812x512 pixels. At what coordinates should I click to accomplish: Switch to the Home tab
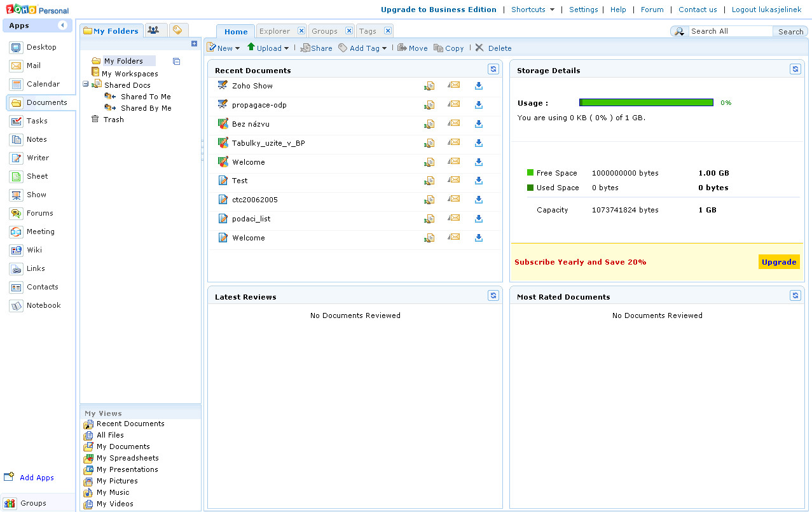[236, 31]
